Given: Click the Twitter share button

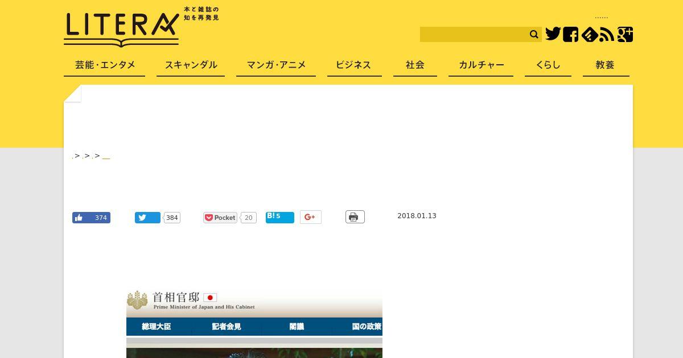Looking at the screenshot, I should [x=147, y=218].
